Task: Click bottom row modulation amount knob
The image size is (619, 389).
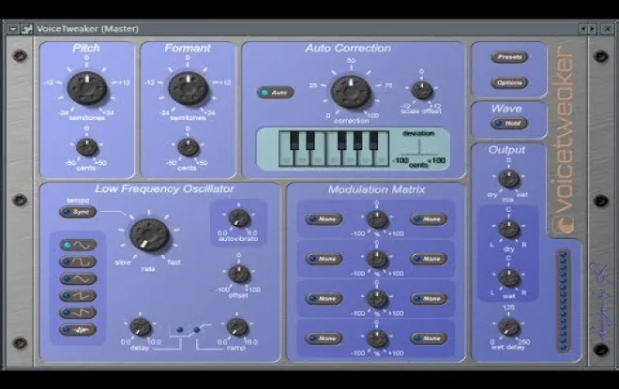Action: click(377, 339)
